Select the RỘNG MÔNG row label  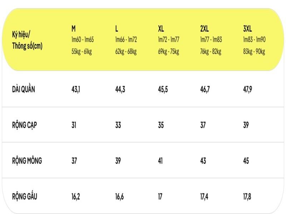coord(27,160)
